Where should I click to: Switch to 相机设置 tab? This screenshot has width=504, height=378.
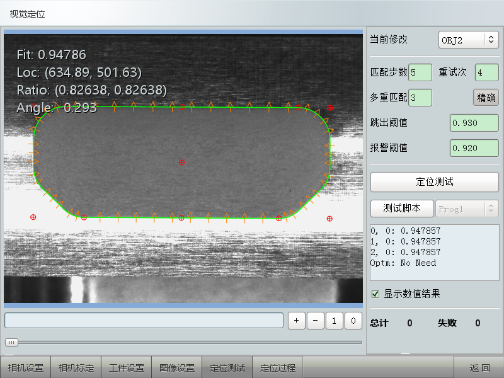[x=25, y=368]
